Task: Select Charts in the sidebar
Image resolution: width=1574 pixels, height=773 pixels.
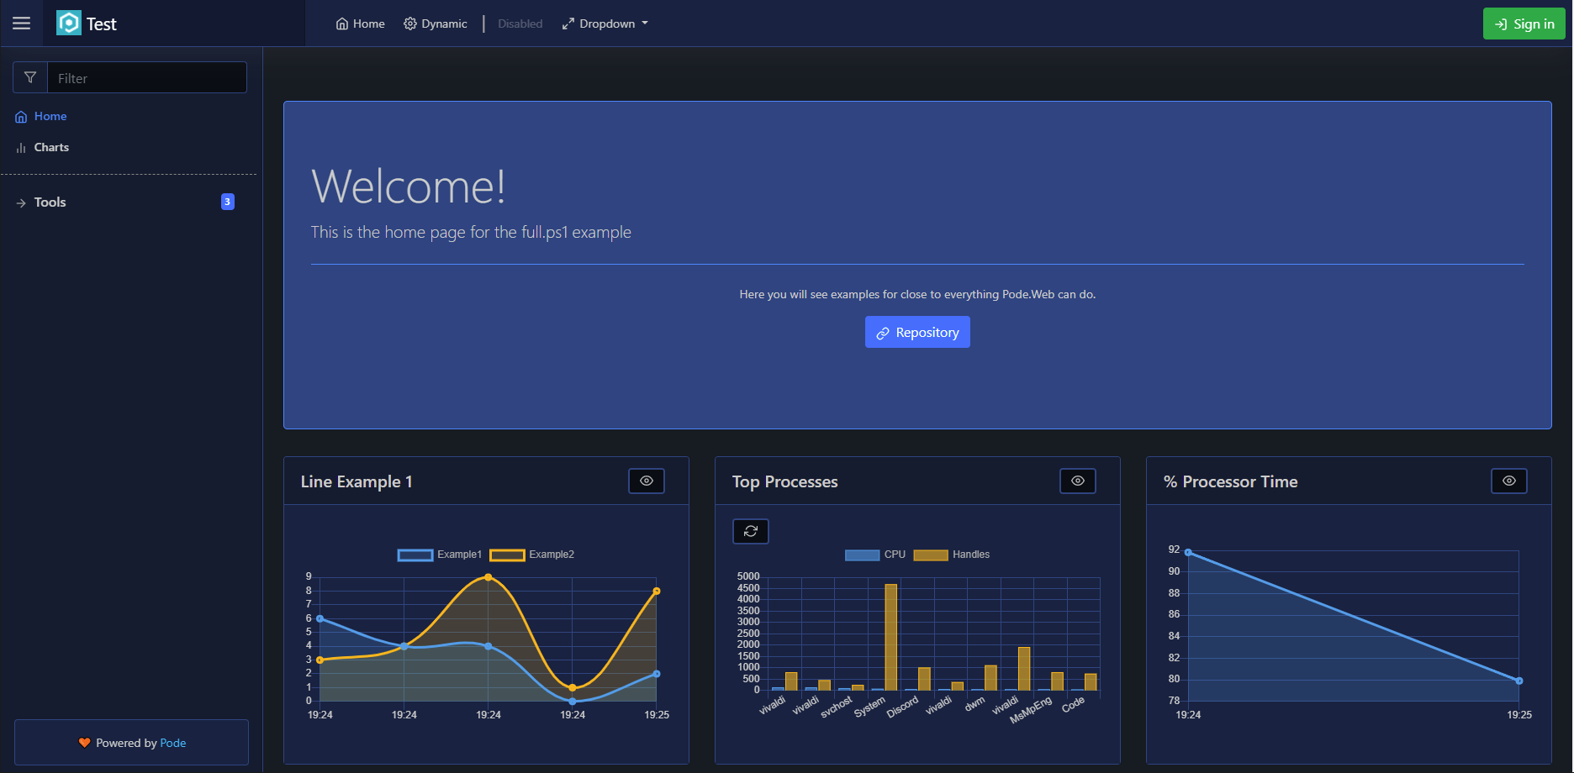Action: tap(51, 147)
